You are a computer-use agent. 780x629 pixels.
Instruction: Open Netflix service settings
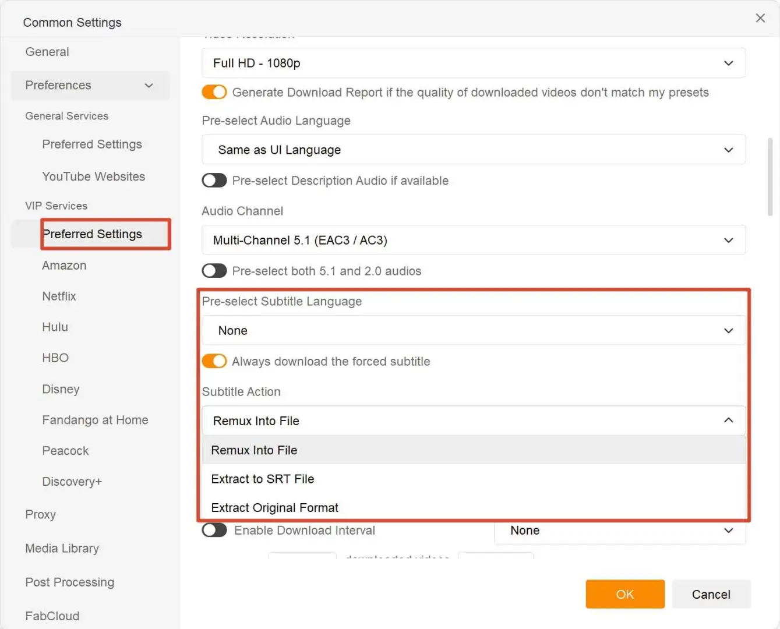(x=59, y=296)
